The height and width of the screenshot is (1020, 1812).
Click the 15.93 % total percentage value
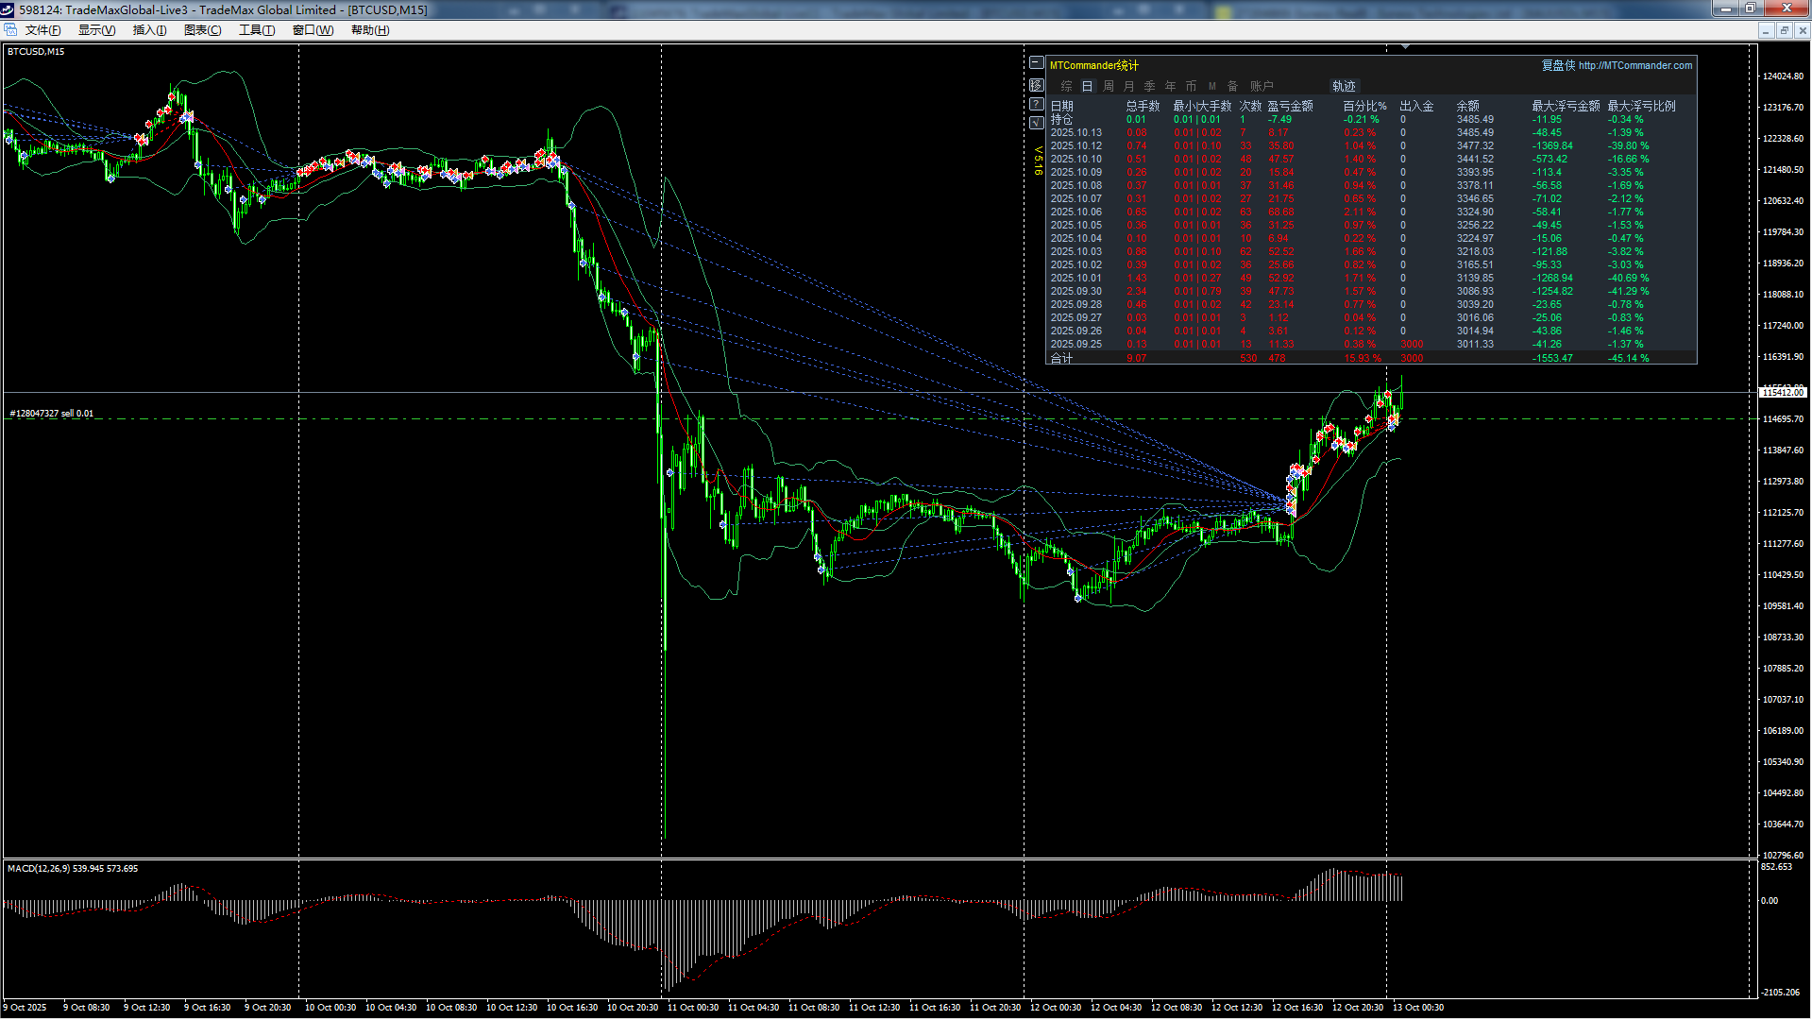click(x=1362, y=359)
